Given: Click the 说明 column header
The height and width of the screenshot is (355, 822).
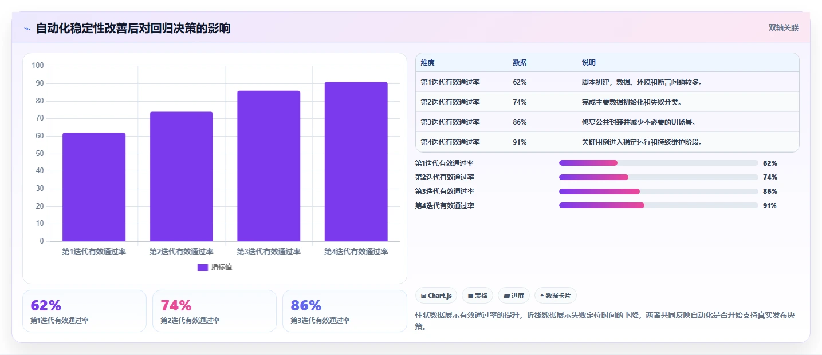Looking at the screenshot, I should pos(588,63).
